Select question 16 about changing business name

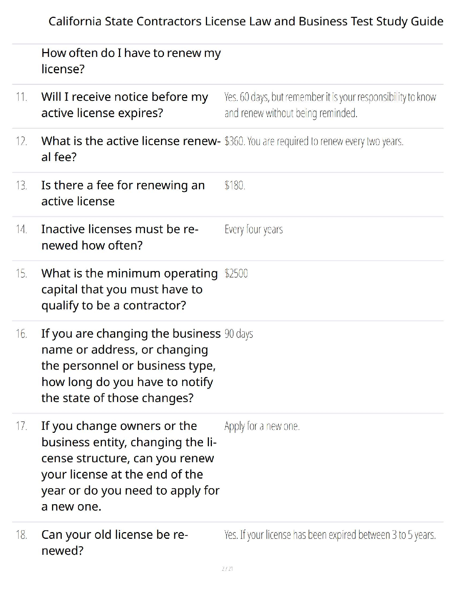[131, 366]
